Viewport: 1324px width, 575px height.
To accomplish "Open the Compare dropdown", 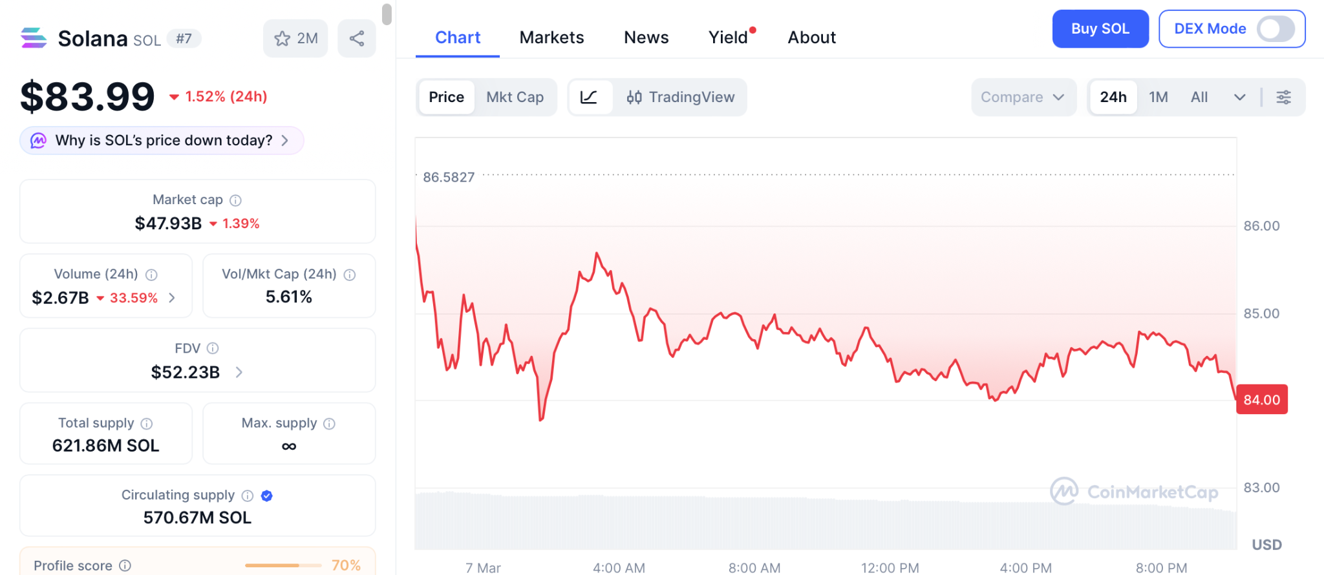I will [x=1023, y=98].
